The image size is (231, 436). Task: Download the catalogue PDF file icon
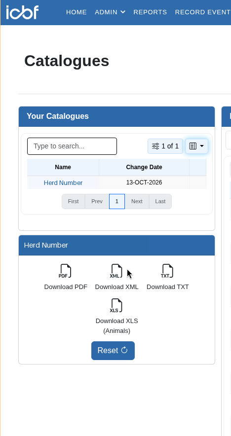point(66,271)
